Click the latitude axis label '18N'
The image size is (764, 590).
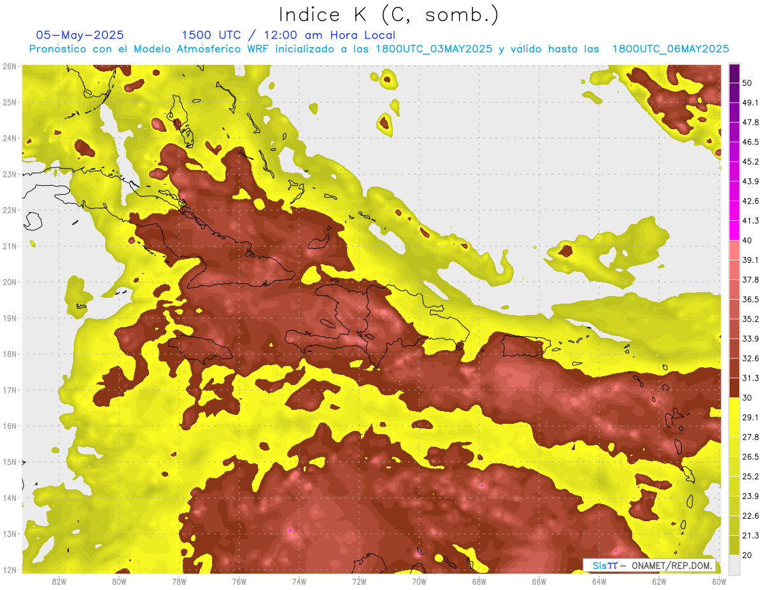[x=9, y=354]
